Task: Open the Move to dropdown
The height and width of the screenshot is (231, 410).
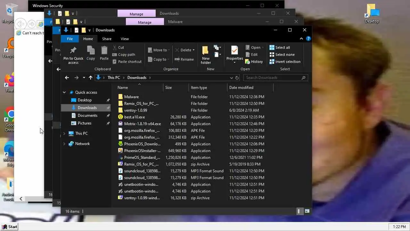Action: (159, 50)
